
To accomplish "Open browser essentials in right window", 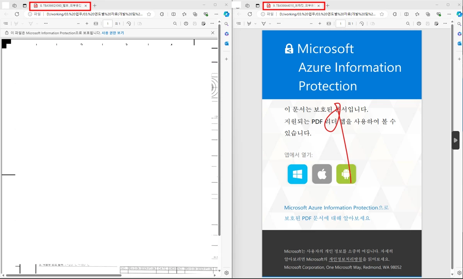I will point(439,14).
